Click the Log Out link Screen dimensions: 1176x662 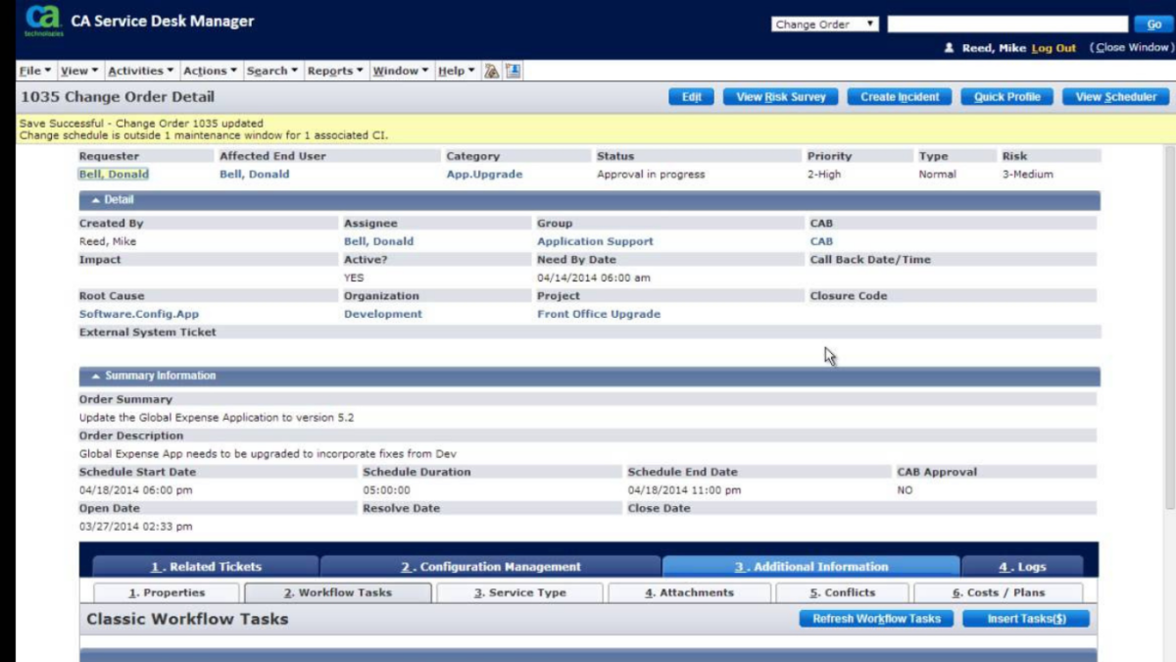coord(1053,47)
